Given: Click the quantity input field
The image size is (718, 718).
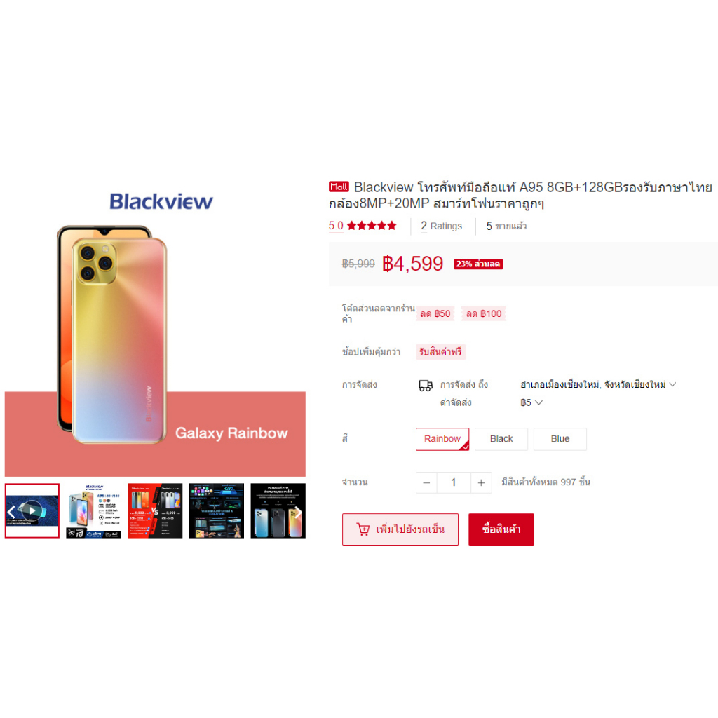Looking at the screenshot, I should [x=454, y=482].
